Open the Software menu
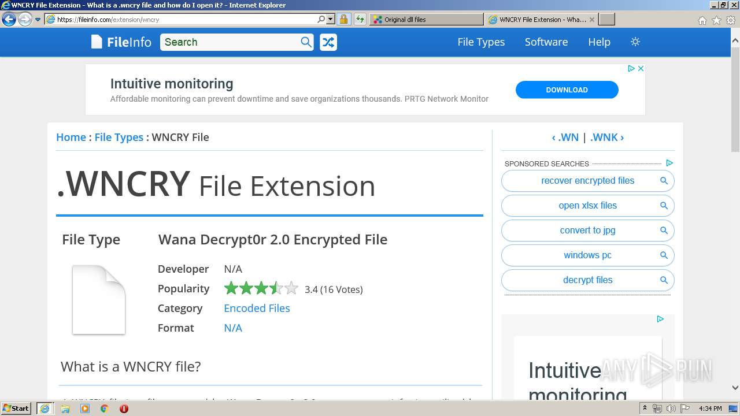Image resolution: width=740 pixels, height=416 pixels. [x=546, y=42]
